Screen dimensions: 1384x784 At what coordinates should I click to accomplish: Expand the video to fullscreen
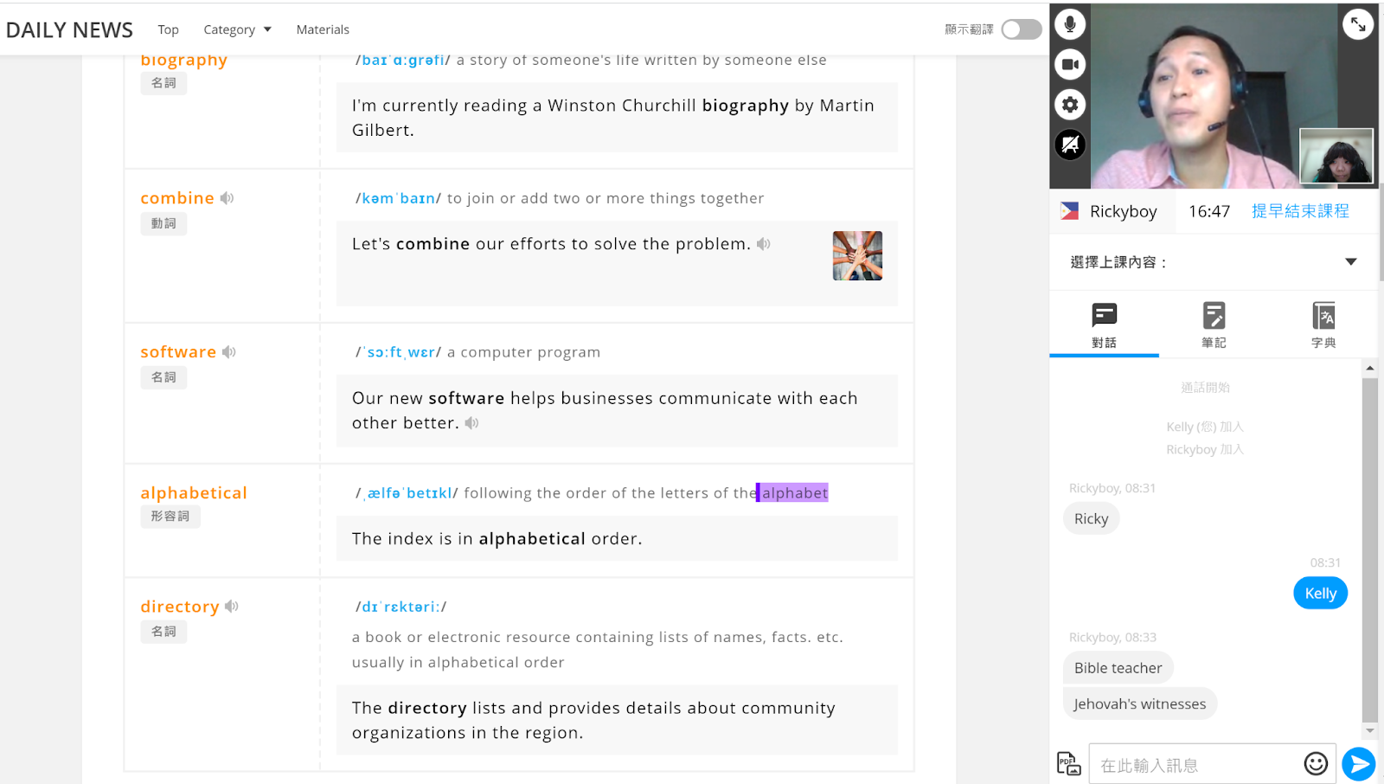pyautogui.click(x=1357, y=24)
